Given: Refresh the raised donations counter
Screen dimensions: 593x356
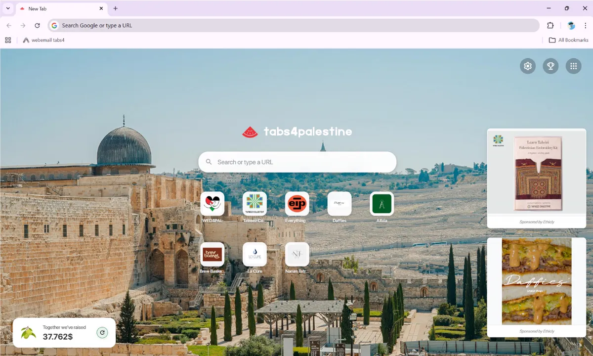Looking at the screenshot, I should pyautogui.click(x=102, y=333).
